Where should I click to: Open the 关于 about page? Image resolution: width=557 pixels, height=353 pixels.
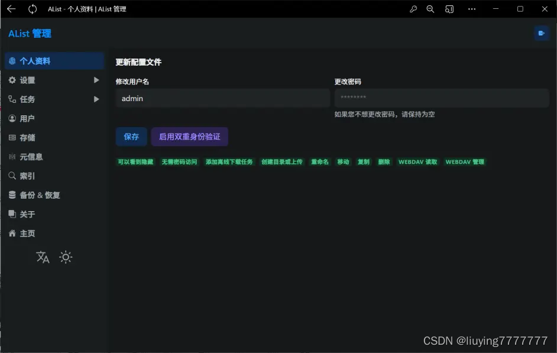pos(54,214)
